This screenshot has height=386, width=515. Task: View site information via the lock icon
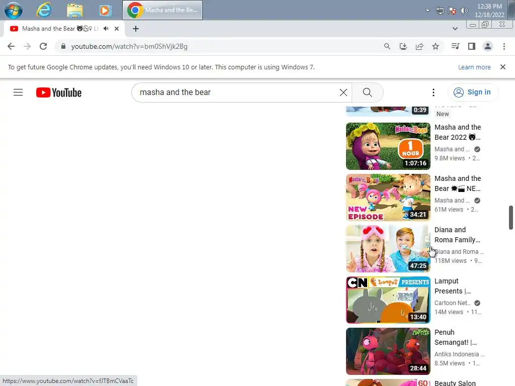tap(63, 46)
